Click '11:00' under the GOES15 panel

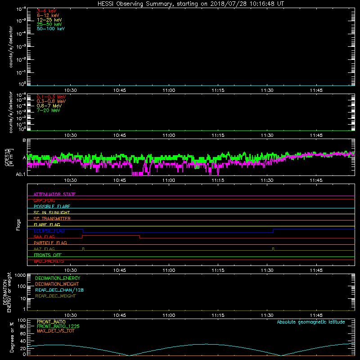coord(169,180)
